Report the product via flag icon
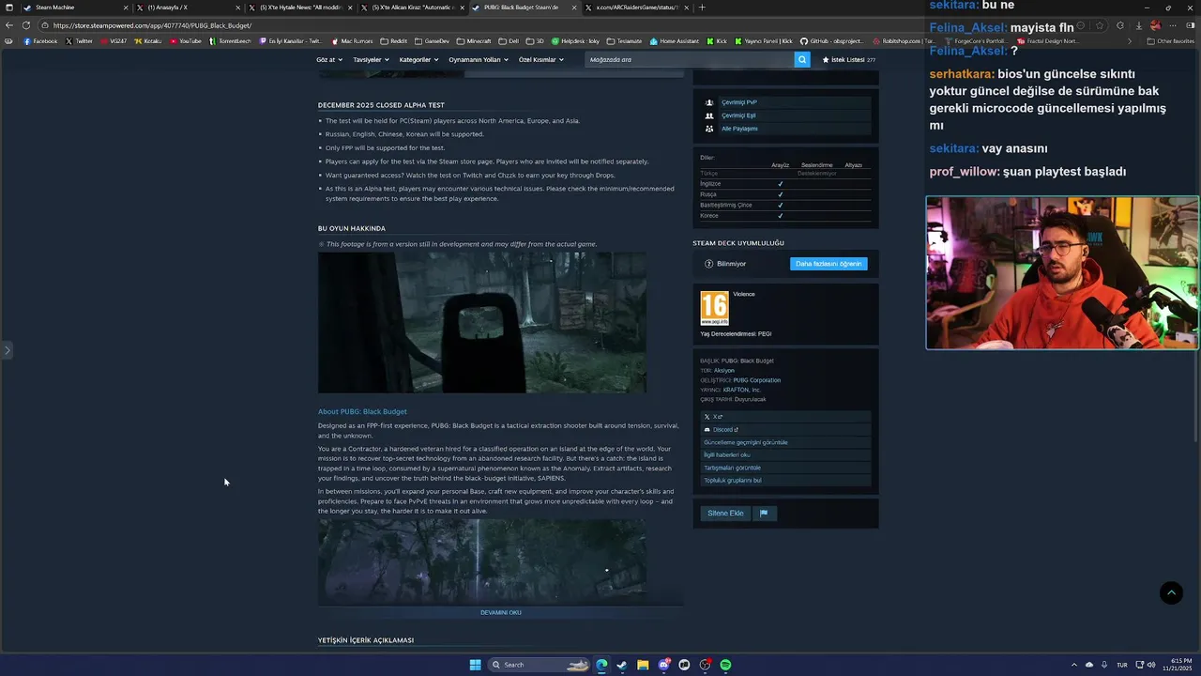The height and width of the screenshot is (676, 1201). tap(764, 514)
